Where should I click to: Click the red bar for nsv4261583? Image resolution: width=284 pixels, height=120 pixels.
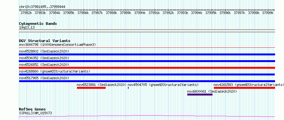244,88
